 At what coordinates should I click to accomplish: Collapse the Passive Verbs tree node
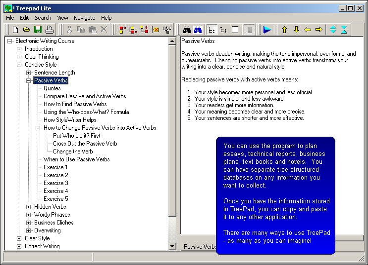pos(29,80)
